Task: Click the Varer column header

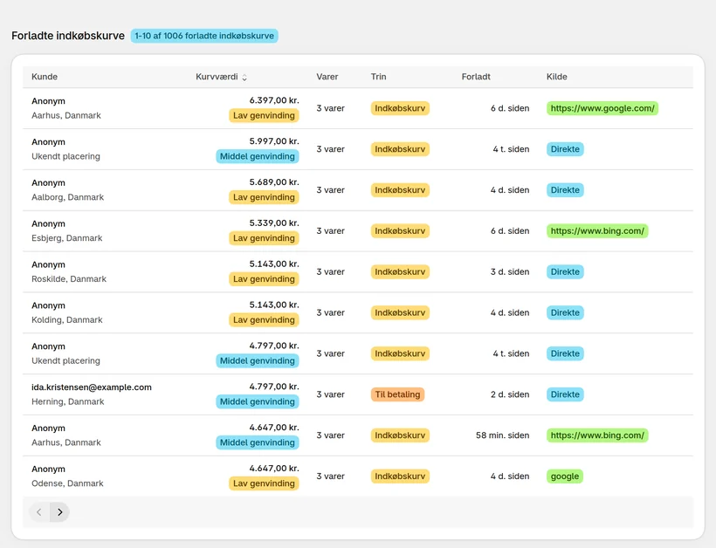Action: coord(327,77)
